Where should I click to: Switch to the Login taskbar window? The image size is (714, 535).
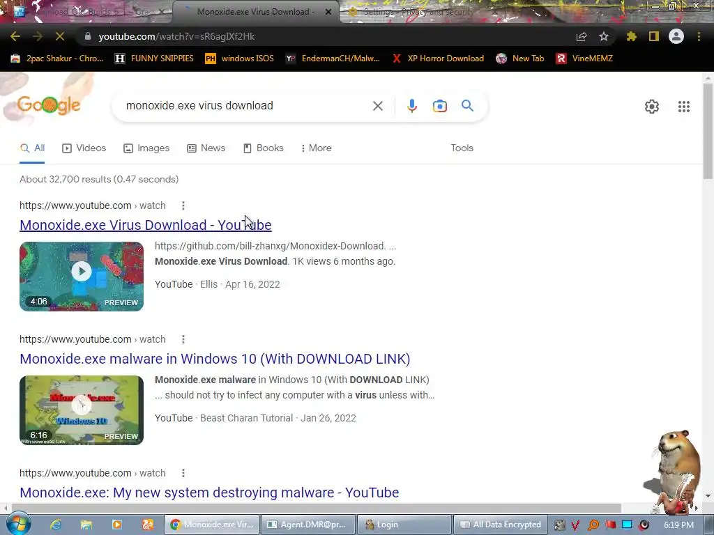pos(404,525)
